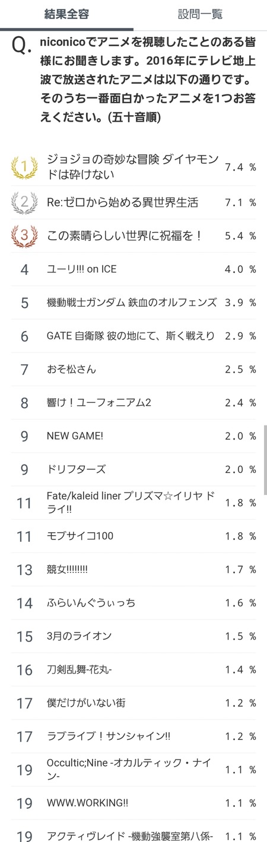
Task: Click 響け！ユーフォニアム2 entry
Action: point(133,403)
